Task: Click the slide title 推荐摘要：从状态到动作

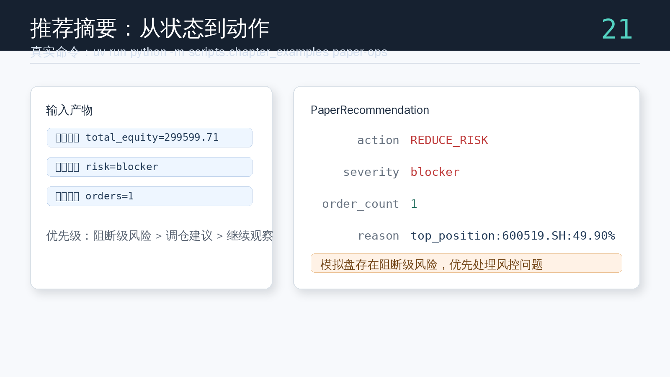Action: pos(149,28)
